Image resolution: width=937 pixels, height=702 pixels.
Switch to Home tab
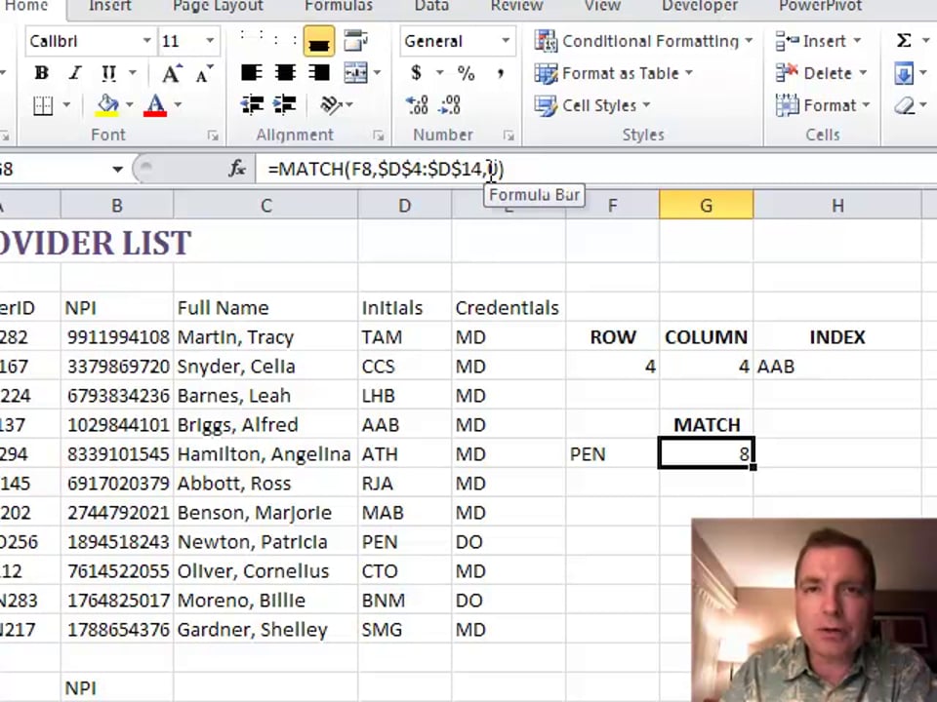click(26, 6)
